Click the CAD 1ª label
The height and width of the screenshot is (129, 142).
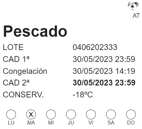click(16, 59)
